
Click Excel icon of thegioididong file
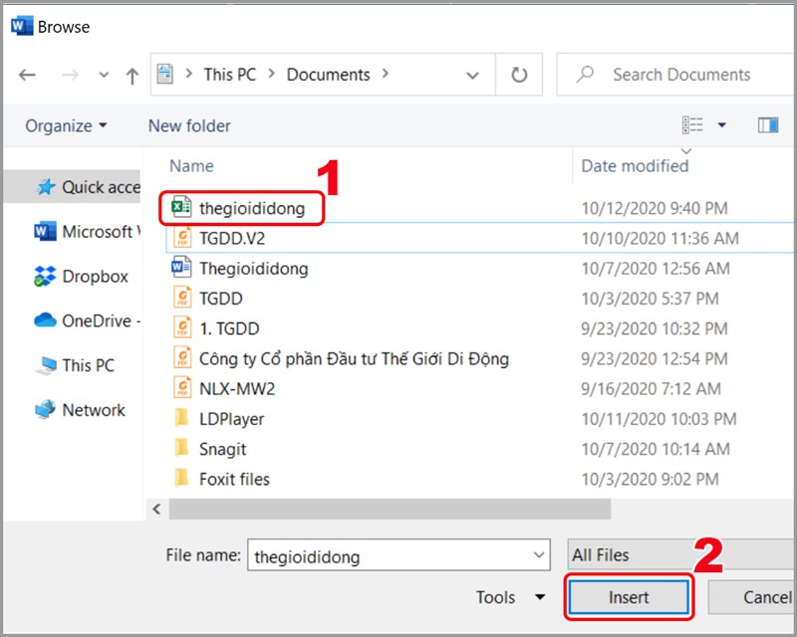pyautogui.click(x=181, y=207)
